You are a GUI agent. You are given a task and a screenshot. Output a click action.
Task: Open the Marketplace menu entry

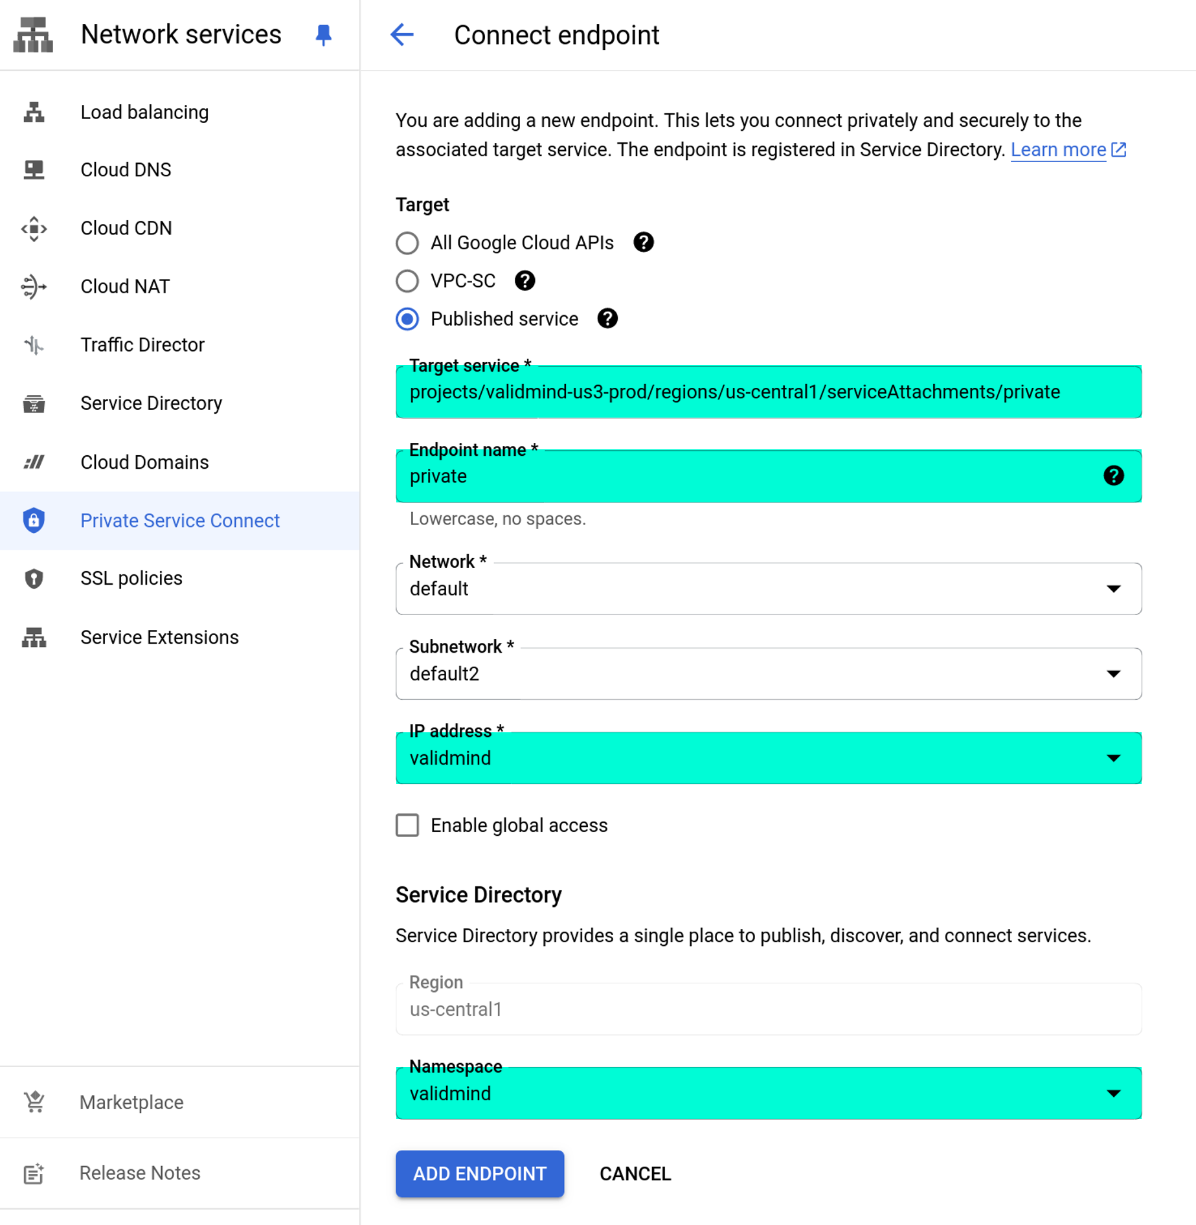pyautogui.click(x=131, y=1102)
